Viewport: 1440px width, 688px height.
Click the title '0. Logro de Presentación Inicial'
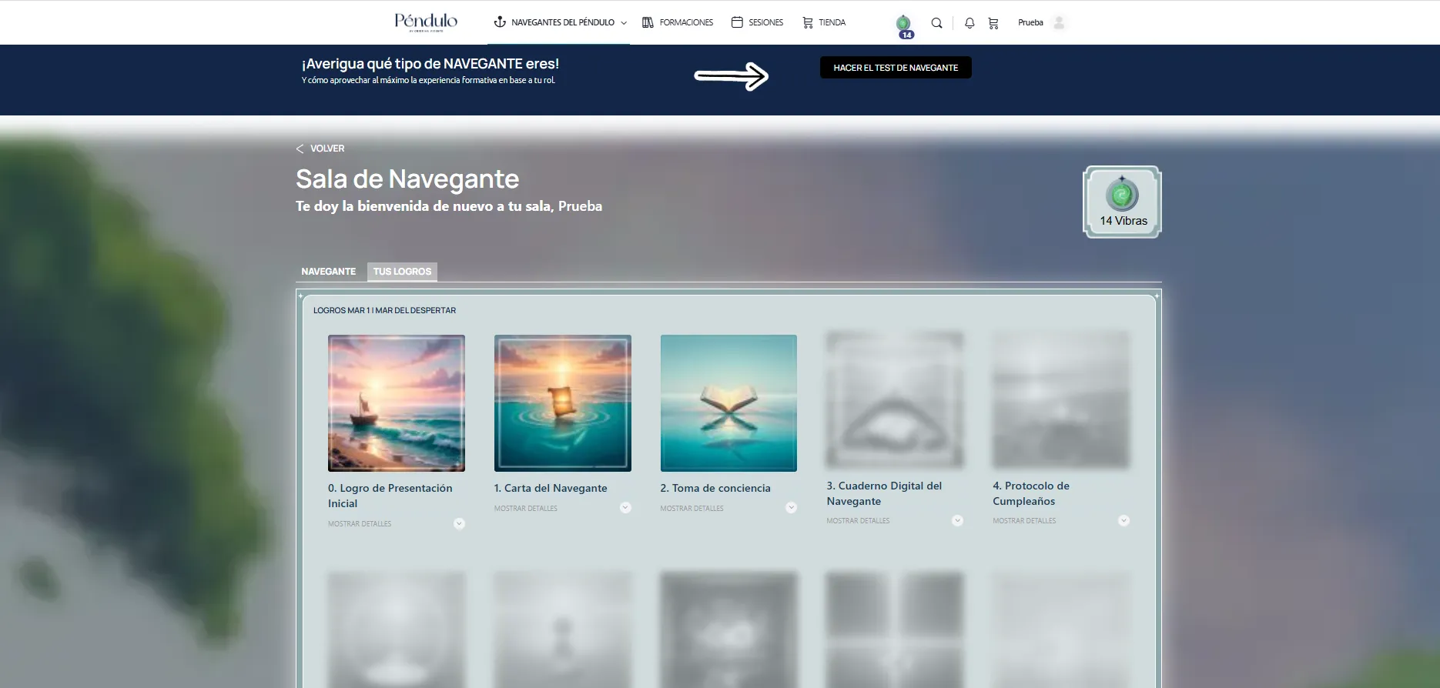pos(390,496)
